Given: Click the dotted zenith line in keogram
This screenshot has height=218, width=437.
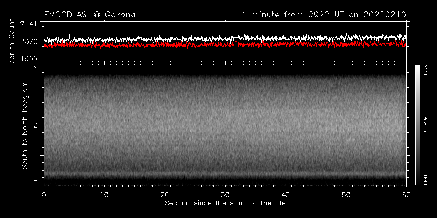Looking at the screenshot, I should (x=225, y=125).
